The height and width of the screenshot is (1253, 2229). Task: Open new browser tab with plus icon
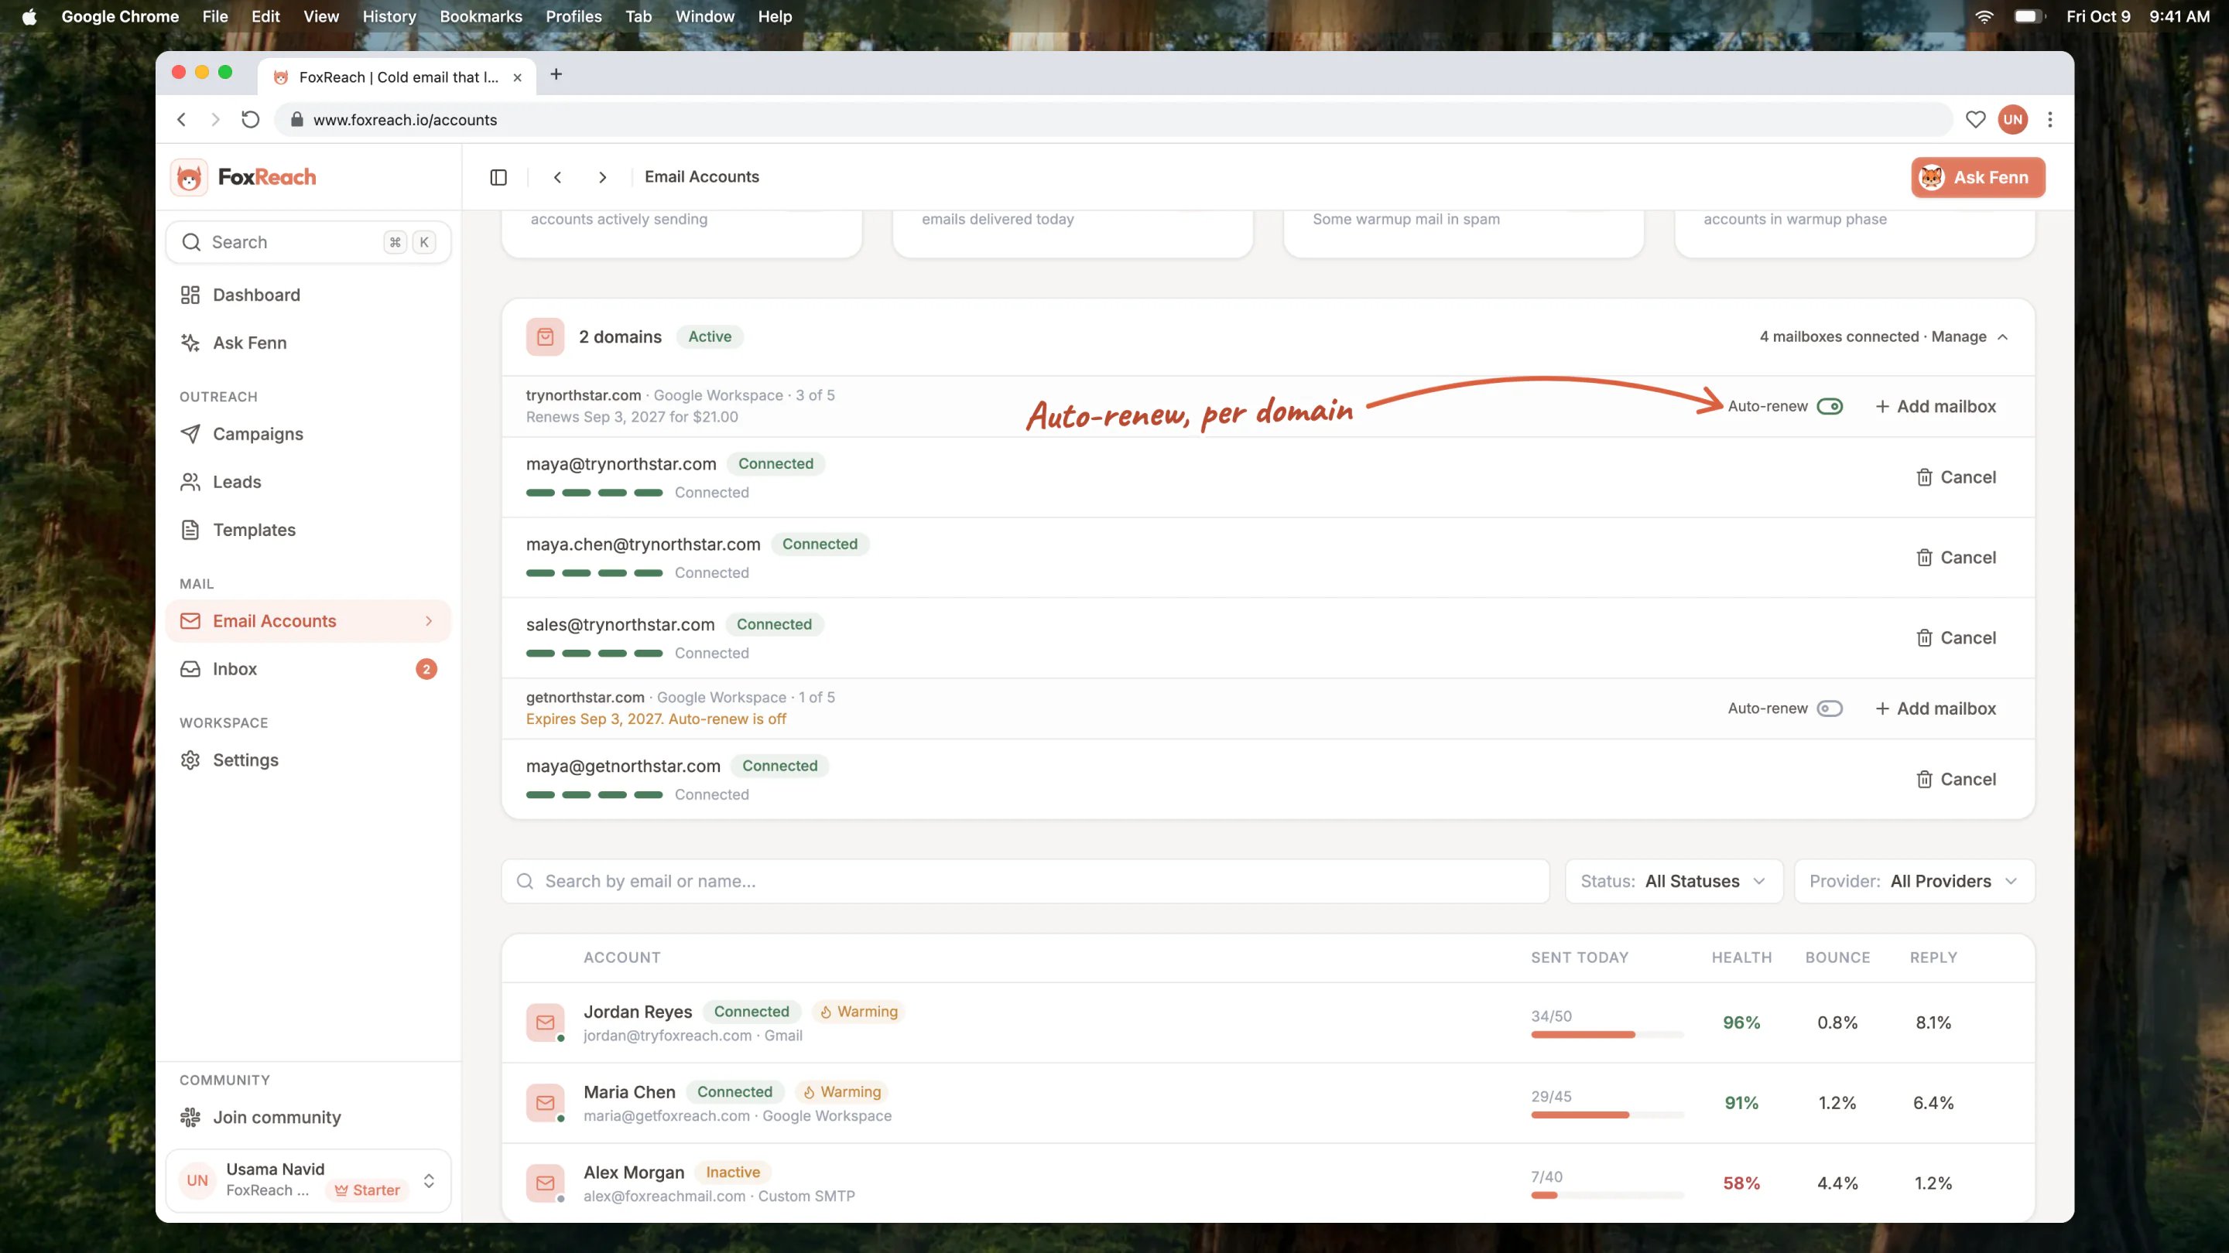(x=556, y=74)
